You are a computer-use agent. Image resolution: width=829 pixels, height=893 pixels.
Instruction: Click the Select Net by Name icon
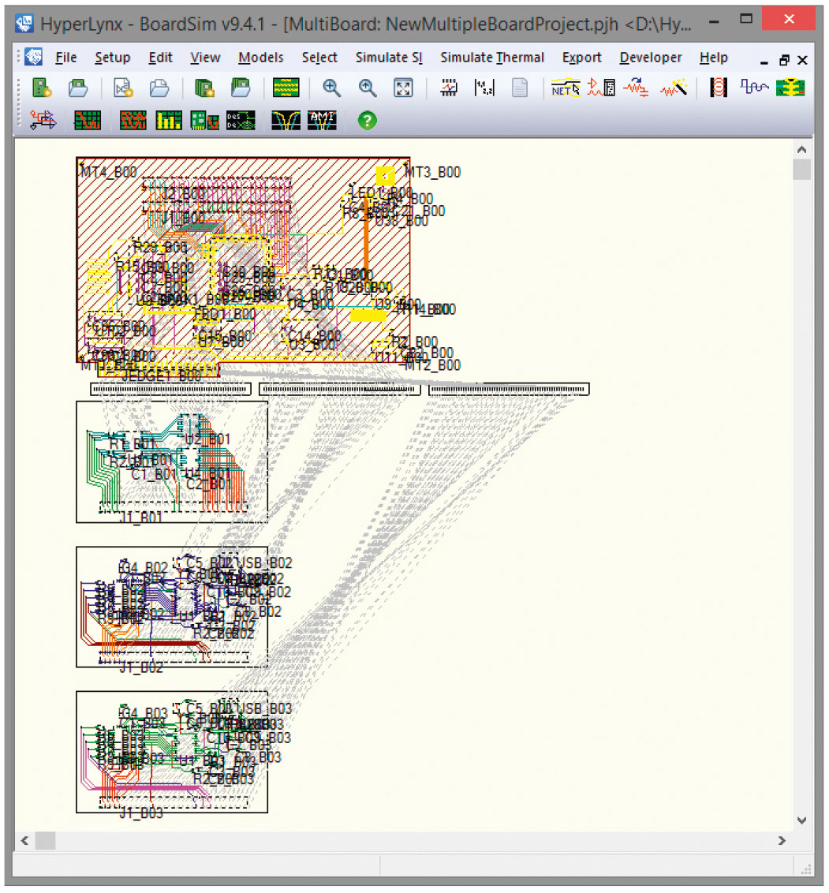point(566,88)
